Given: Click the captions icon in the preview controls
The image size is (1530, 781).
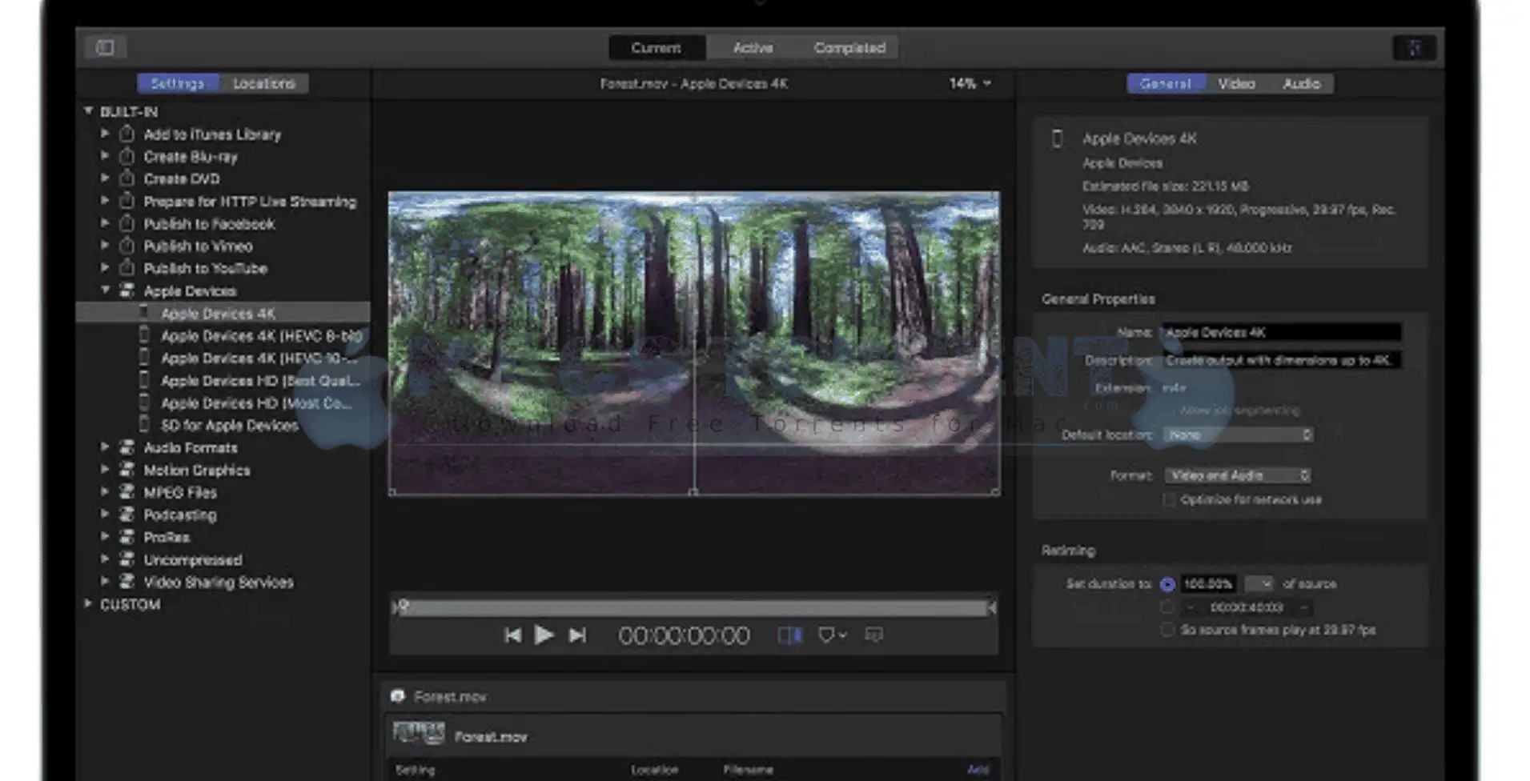Looking at the screenshot, I should point(873,635).
